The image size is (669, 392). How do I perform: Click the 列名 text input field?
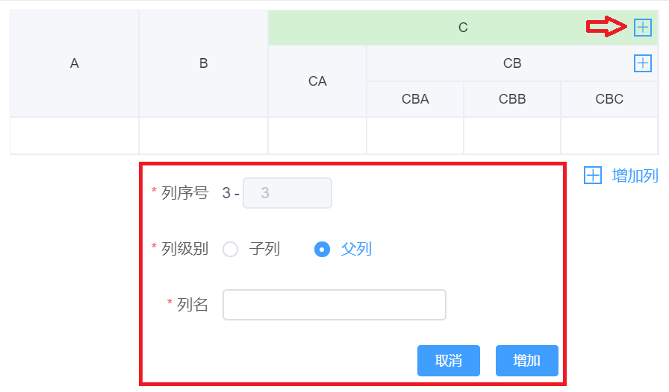click(x=334, y=305)
